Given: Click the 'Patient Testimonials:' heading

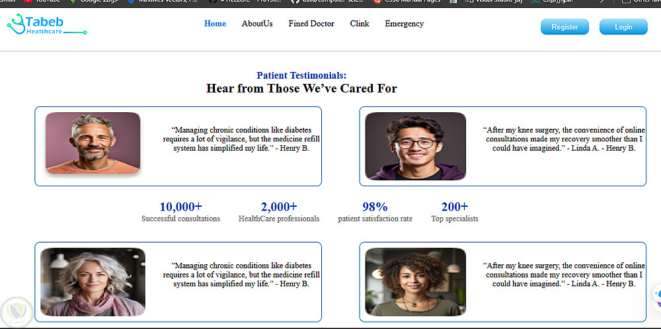Looking at the screenshot, I should tap(301, 75).
